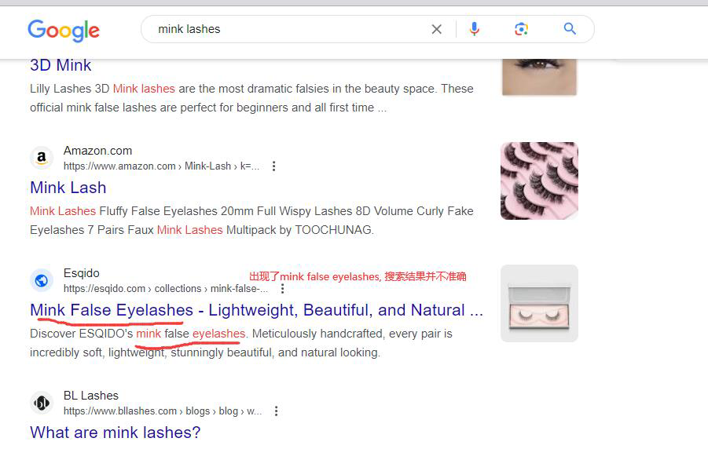Click the ESQIDO handcrafted description snippet
Image resolution: width=708 pixels, height=449 pixels.
point(241,343)
